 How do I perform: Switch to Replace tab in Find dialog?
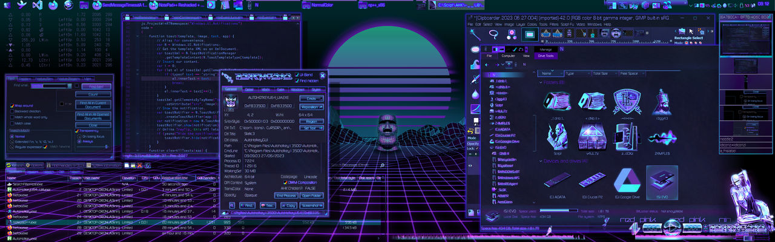(24, 79)
